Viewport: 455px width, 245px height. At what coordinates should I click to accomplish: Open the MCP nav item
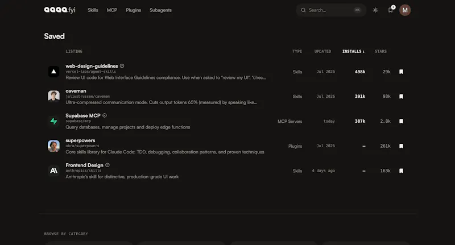(111, 10)
